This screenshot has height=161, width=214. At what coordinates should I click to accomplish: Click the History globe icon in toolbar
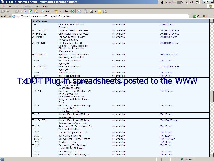(73, 11)
